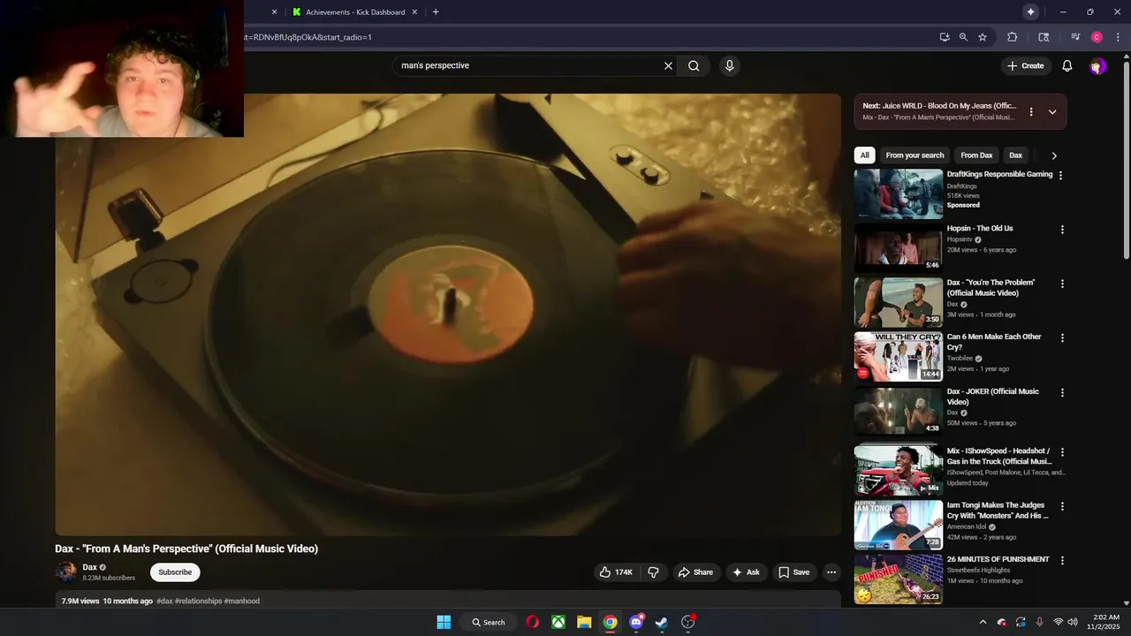Click the #manhood hashtag
This screenshot has width=1131, height=636.
(242, 601)
